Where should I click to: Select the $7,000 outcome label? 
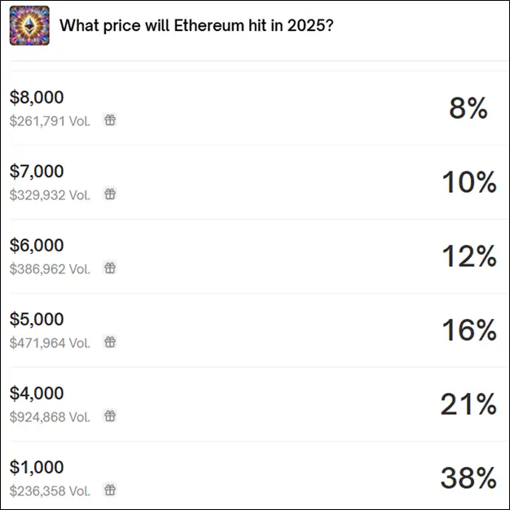[37, 171]
